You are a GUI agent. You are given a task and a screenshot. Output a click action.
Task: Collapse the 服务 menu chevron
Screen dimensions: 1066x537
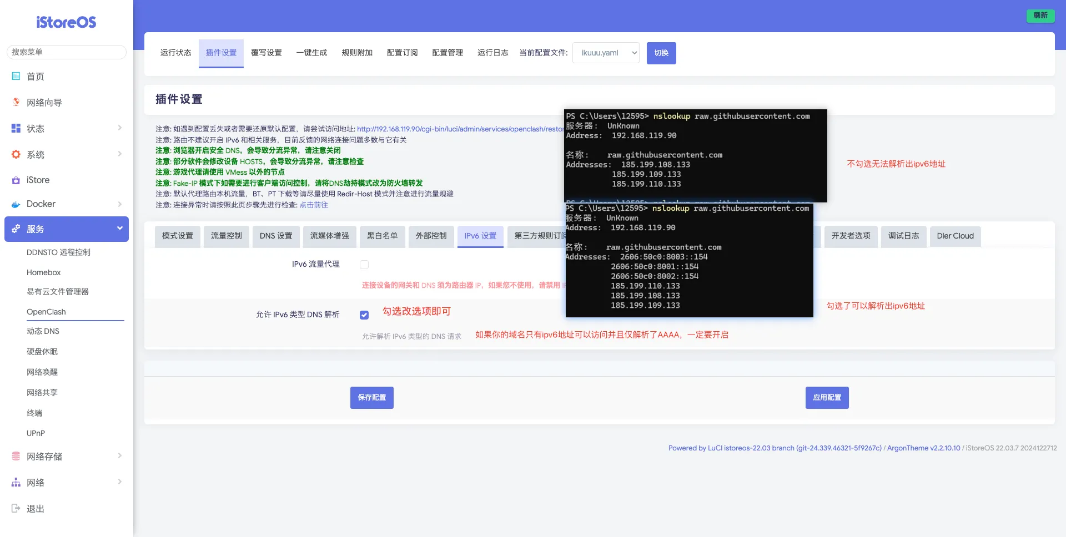click(x=119, y=229)
